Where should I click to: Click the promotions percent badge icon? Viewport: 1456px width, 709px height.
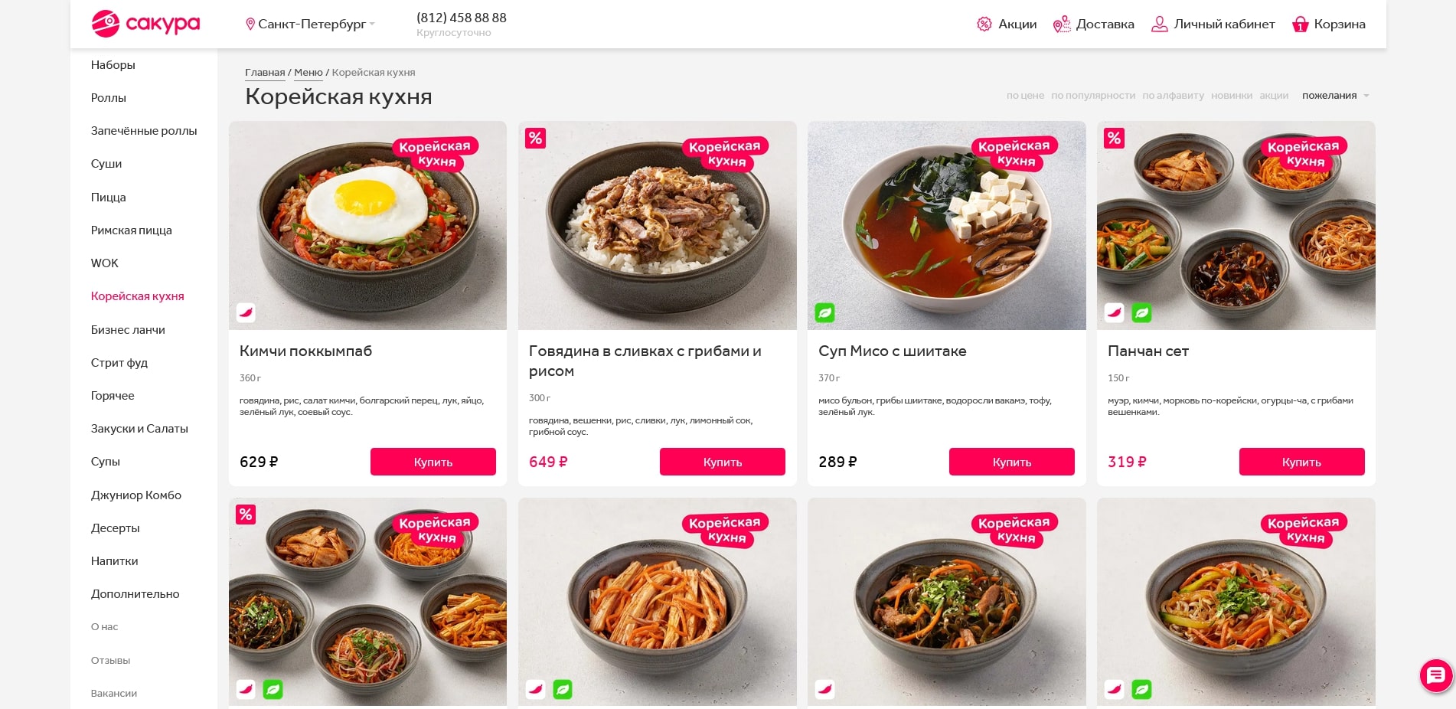pos(984,25)
